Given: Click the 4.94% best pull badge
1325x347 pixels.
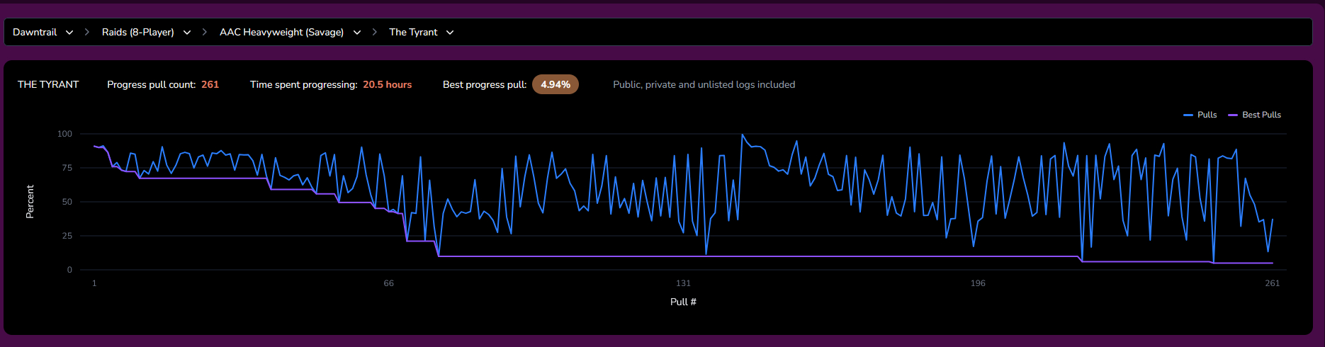Looking at the screenshot, I should [x=556, y=84].
